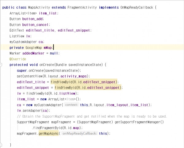This screenshot has width=184, height=148.
Task: Click the 'button_cancel' field name
Action: [35, 25]
